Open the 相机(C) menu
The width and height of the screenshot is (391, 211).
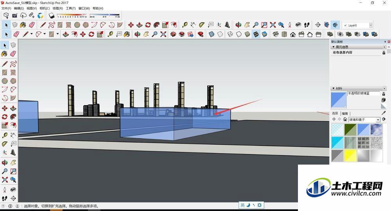pyautogui.click(x=45, y=8)
